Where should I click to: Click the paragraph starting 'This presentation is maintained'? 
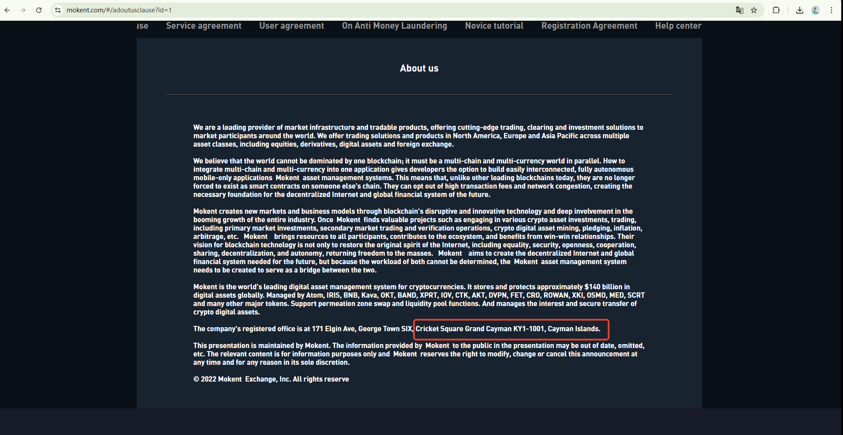(x=419, y=354)
